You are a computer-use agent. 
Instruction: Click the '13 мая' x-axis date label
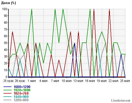coord(78,81)
